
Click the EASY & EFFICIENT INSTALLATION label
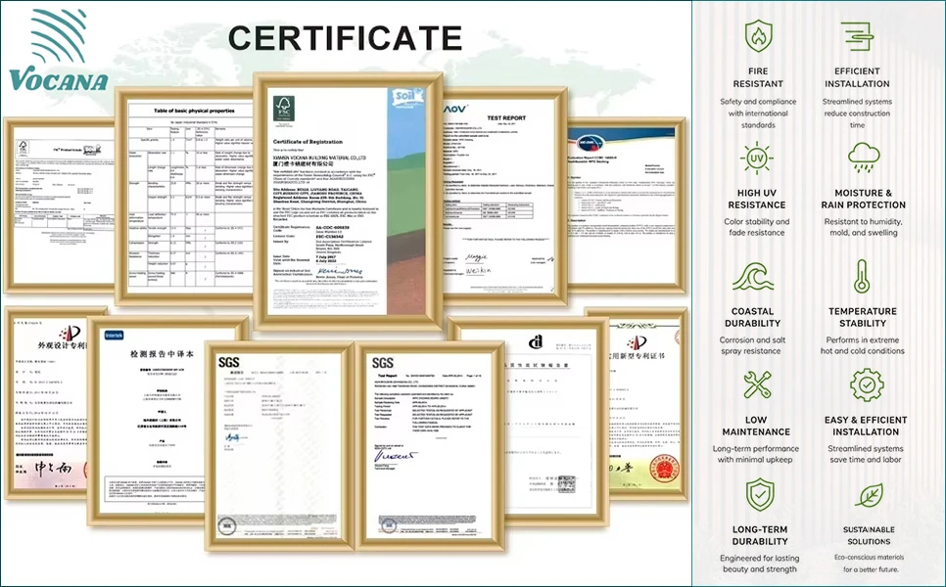point(866,426)
